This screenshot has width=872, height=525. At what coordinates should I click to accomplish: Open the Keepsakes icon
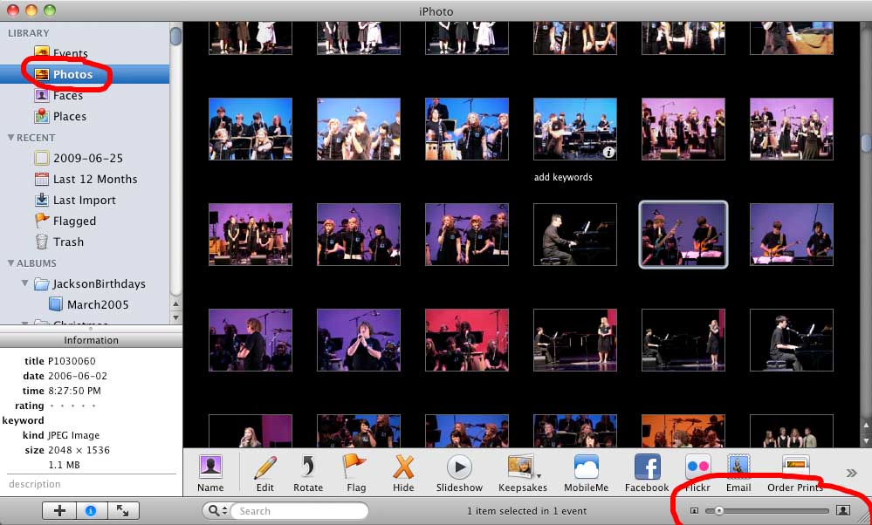tap(522, 471)
